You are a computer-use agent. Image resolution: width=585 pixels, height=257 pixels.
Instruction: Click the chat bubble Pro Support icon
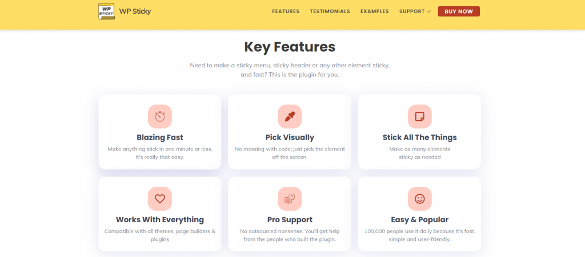290,199
